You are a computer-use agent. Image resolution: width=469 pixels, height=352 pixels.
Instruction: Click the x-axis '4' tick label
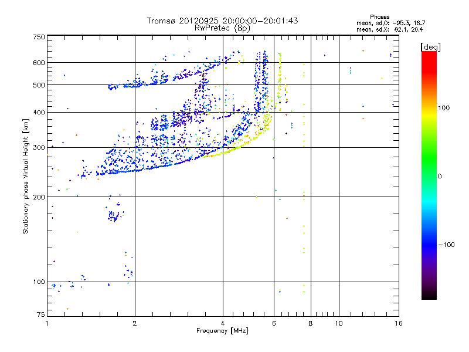coord(223,323)
